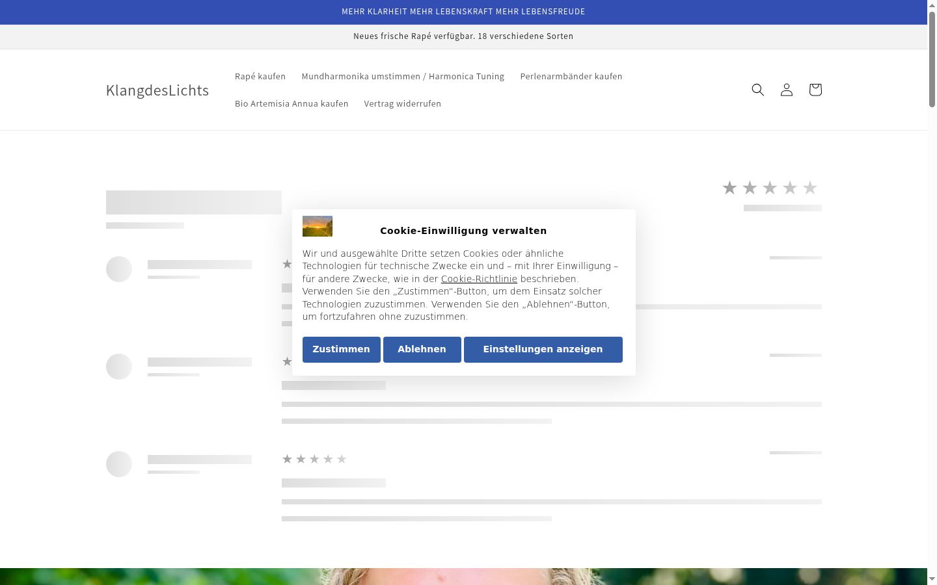Open the Cookie-Richtlinie link
The height and width of the screenshot is (585, 937).
click(x=479, y=279)
